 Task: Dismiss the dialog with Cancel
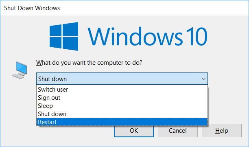178,131
